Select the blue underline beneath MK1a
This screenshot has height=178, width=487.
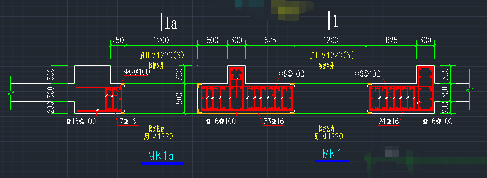coord(162,163)
